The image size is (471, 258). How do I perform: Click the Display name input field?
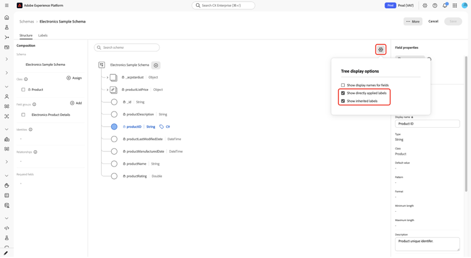427,124
